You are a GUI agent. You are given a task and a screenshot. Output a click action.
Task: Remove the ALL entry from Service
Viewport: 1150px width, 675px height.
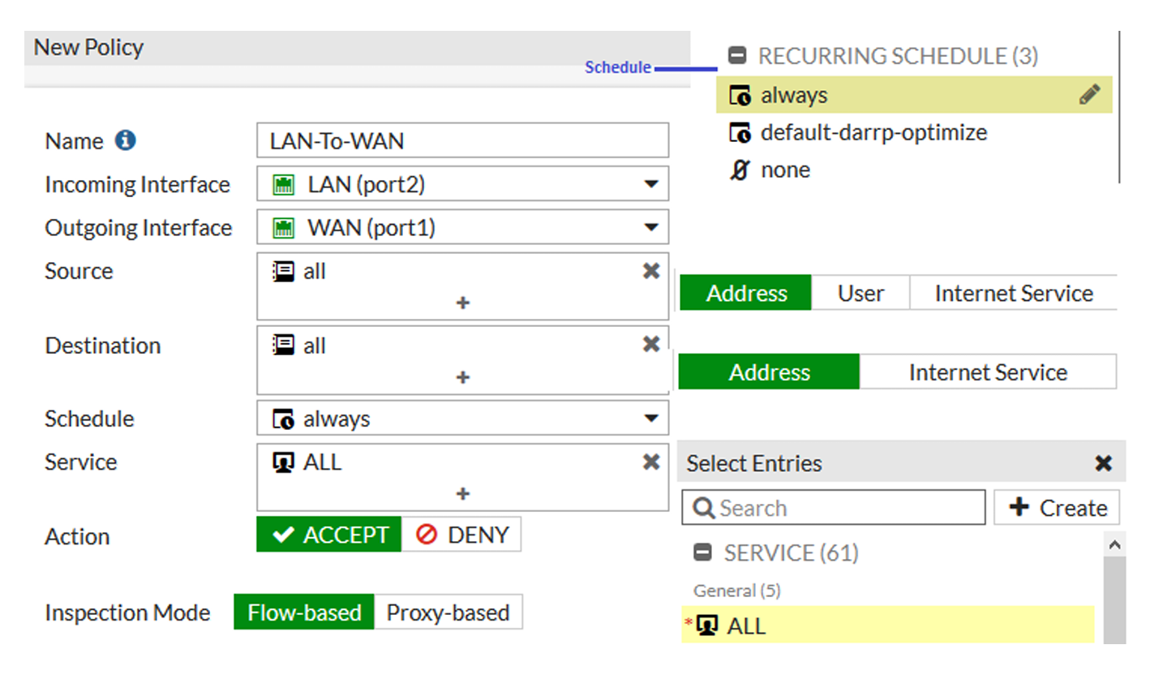tap(650, 462)
